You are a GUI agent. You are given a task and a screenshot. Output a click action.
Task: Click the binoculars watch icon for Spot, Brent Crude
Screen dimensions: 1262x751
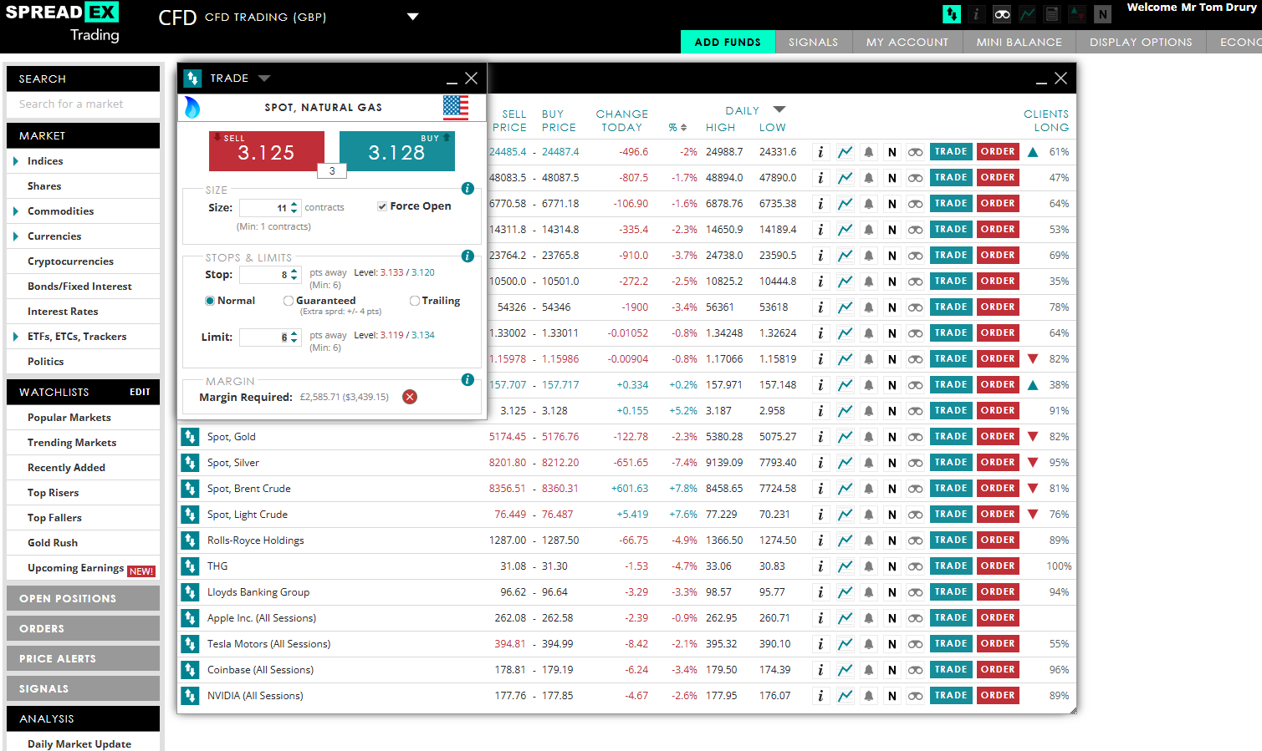(x=916, y=488)
